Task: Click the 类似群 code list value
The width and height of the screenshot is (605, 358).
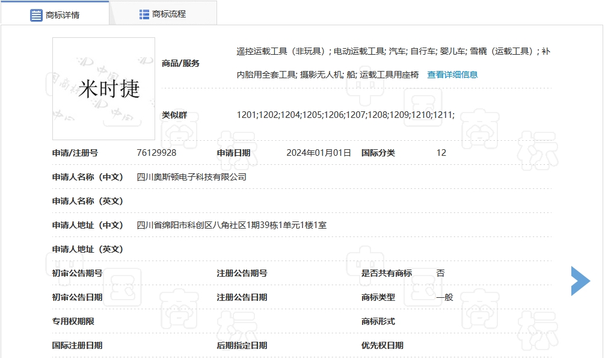Action: (x=345, y=115)
